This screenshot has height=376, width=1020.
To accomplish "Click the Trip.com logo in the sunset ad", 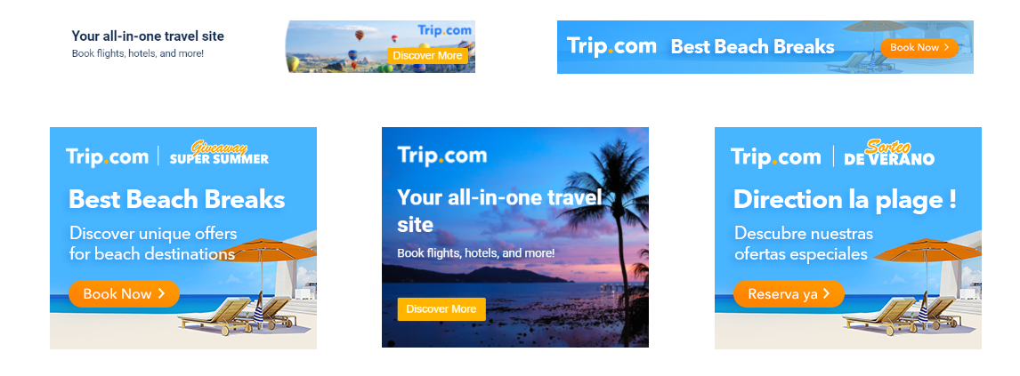I will pos(441,156).
